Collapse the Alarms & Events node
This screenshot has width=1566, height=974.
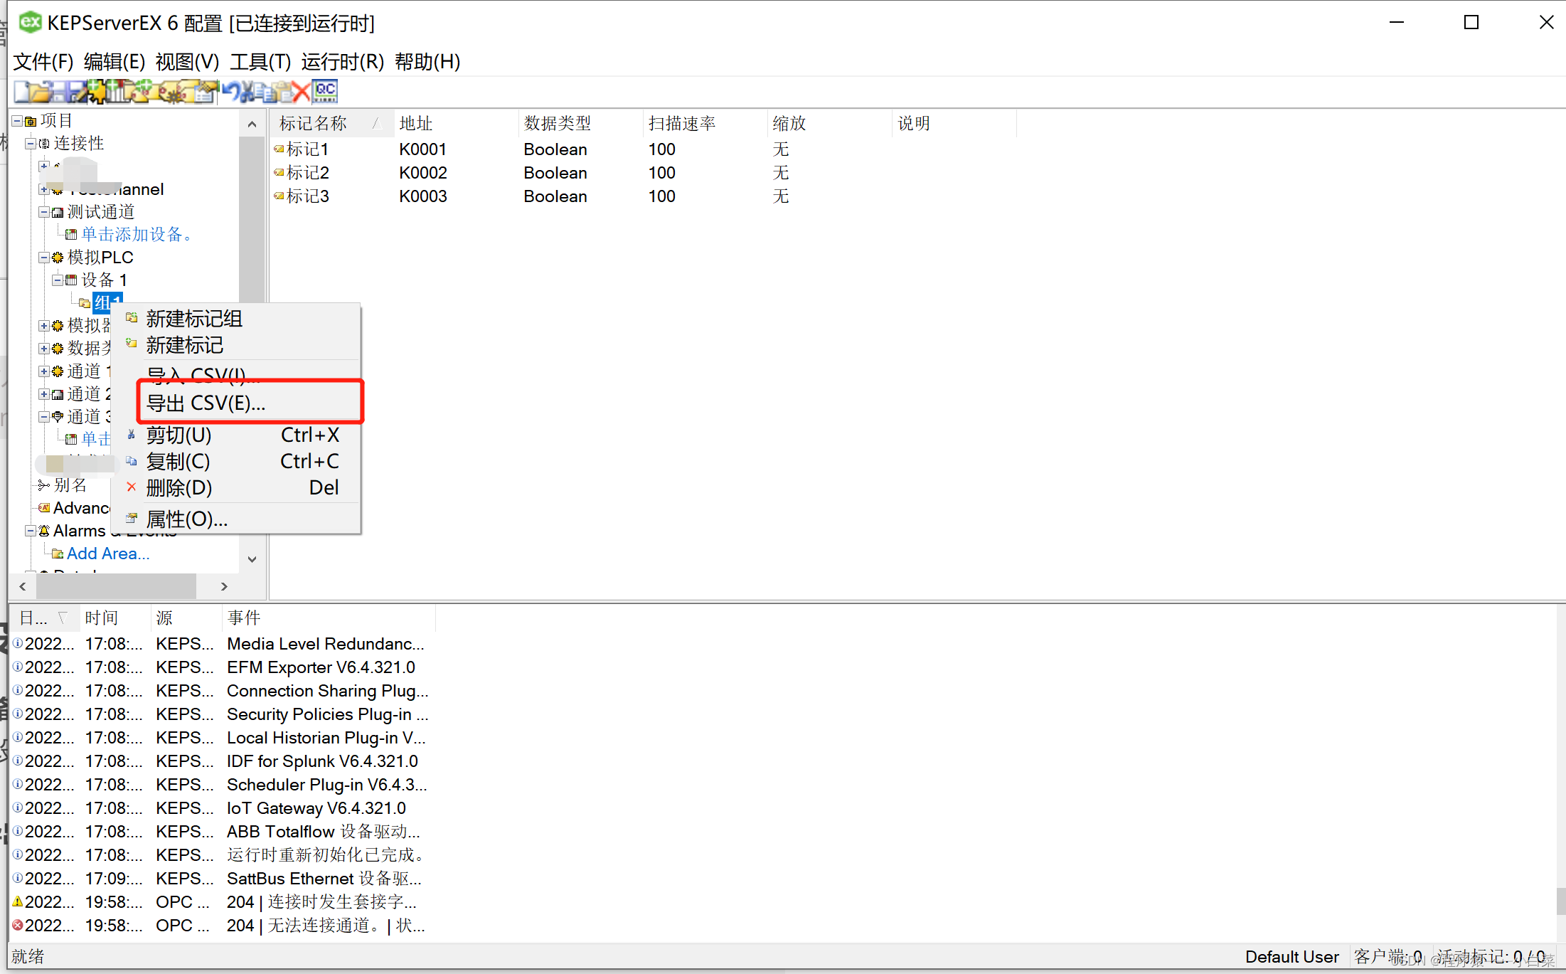31,531
